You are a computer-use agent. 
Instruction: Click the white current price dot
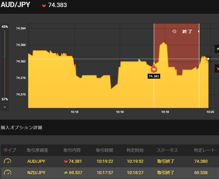208,59
